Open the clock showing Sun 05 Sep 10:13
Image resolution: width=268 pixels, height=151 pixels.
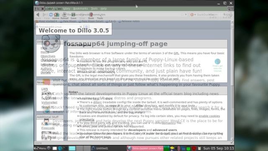tap(218, 148)
